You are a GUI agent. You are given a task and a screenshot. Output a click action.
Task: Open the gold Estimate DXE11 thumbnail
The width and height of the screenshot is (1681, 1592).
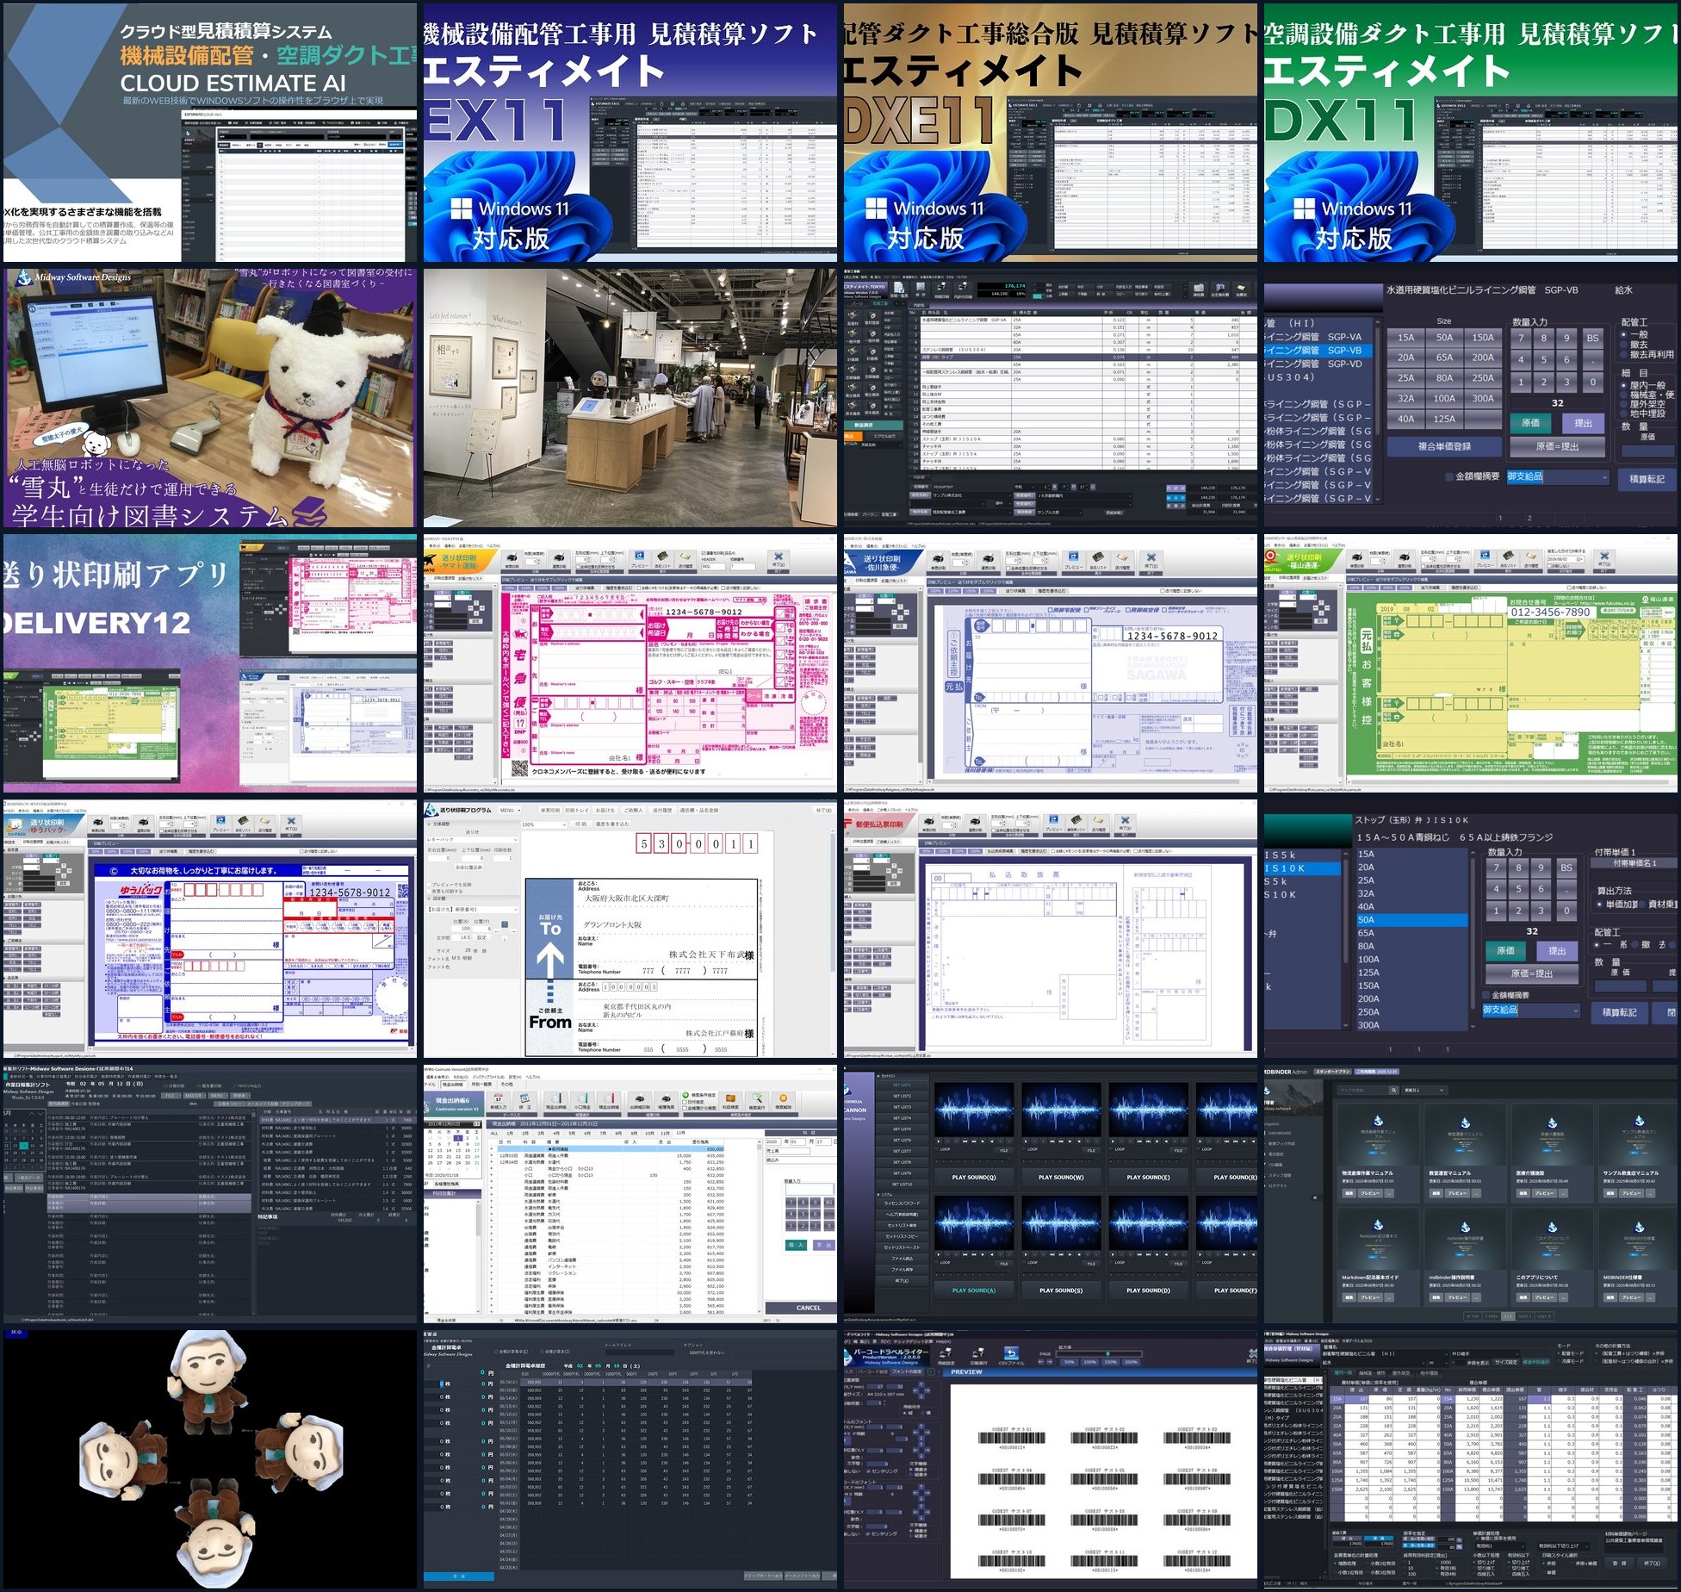coord(1051,133)
